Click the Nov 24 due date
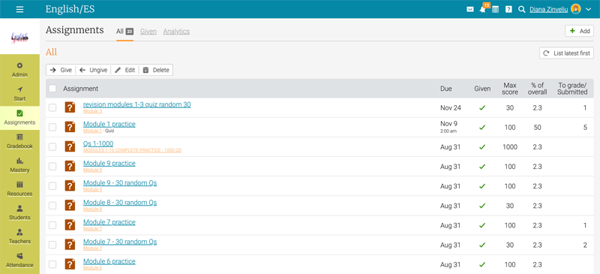600x274 pixels. [451, 108]
